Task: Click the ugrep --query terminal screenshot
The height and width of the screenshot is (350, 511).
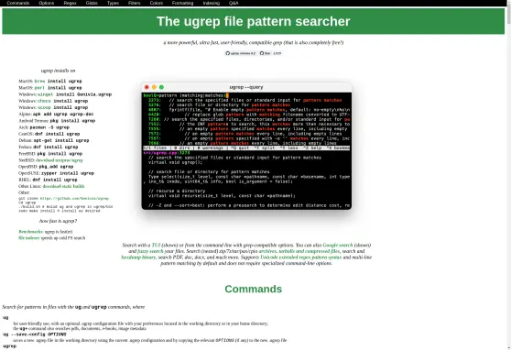Action: click(246, 146)
